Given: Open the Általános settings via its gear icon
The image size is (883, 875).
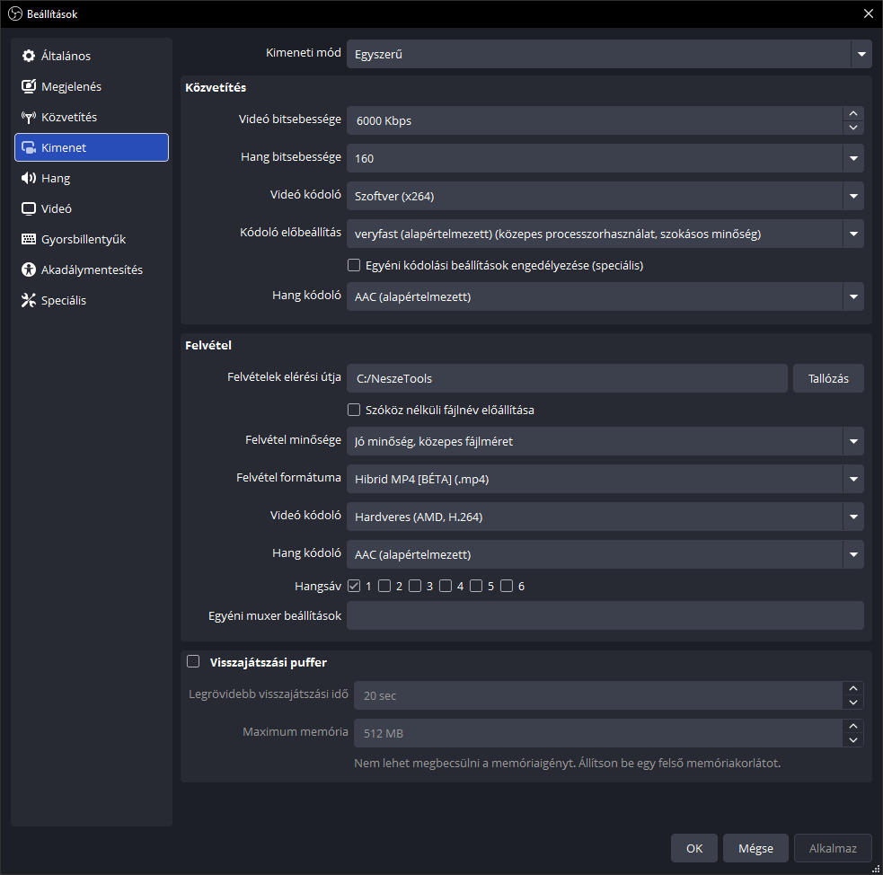Looking at the screenshot, I should (28, 56).
